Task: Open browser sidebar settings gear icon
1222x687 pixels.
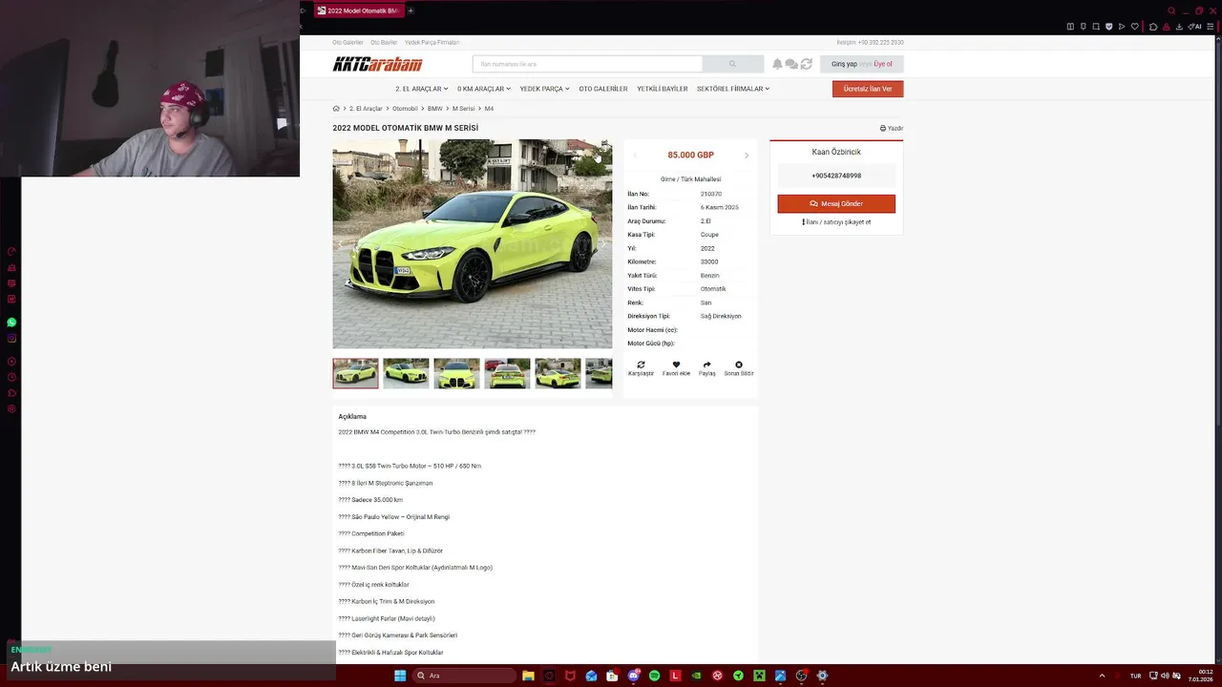Action: coord(11,409)
